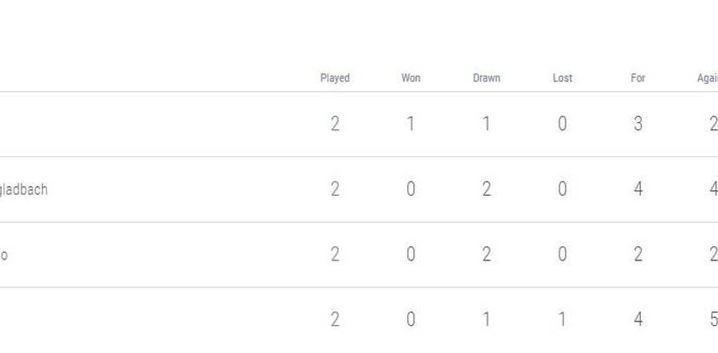718x353 pixels.
Task: Click the third row's Lost value
Action: [562, 254]
